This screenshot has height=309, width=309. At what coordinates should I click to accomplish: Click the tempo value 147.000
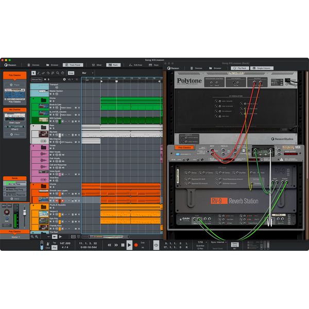[x=65, y=244]
